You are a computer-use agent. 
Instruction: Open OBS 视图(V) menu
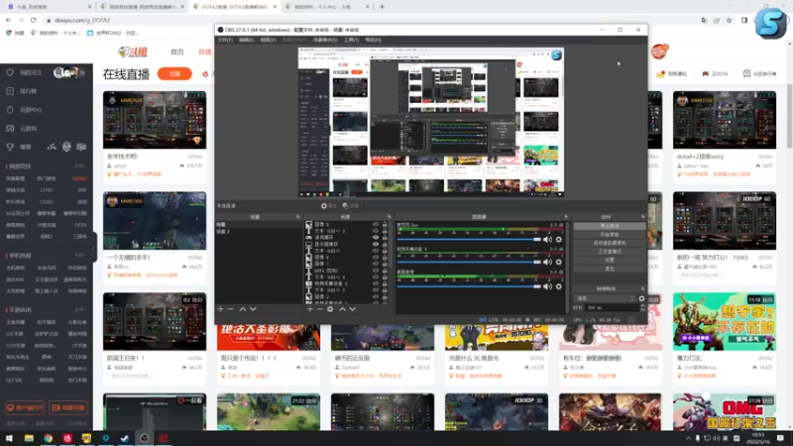click(x=268, y=40)
